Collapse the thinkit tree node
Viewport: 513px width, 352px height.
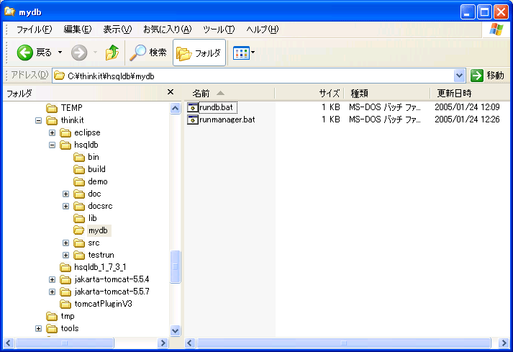click(39, 120)
